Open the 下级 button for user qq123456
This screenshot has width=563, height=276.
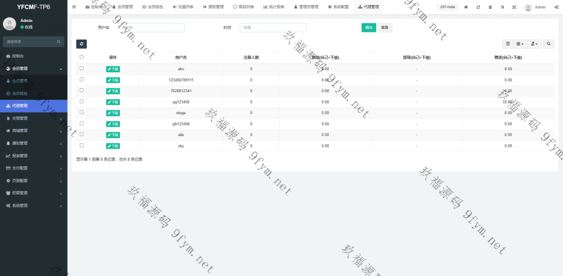pyautogui.click(x=113, y=102)
